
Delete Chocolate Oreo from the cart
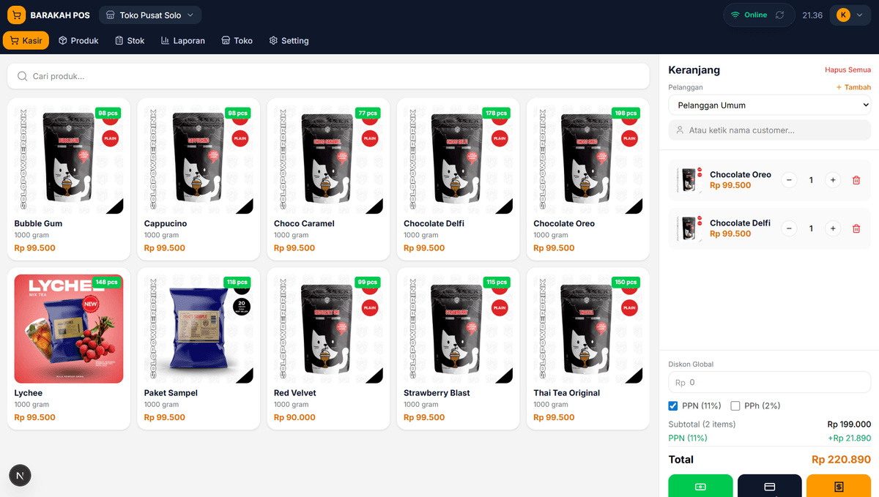click(x=856, y=180)
